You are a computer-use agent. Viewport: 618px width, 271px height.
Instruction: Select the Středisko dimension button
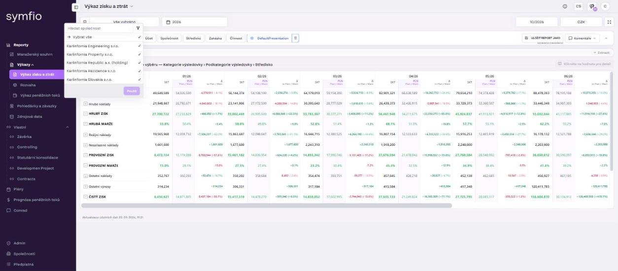coord(193,38)
